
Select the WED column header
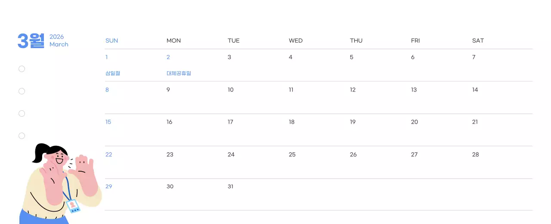point(296,41)
